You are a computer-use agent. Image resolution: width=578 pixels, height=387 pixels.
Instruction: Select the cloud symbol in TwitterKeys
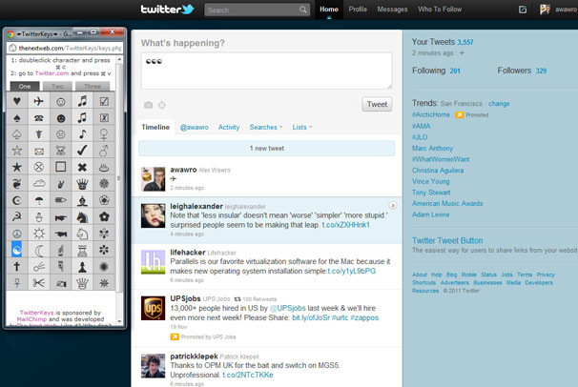tap(39, 184)
